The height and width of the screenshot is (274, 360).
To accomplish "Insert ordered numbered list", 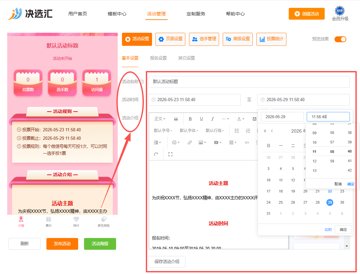I will click(x=248, y=131).
